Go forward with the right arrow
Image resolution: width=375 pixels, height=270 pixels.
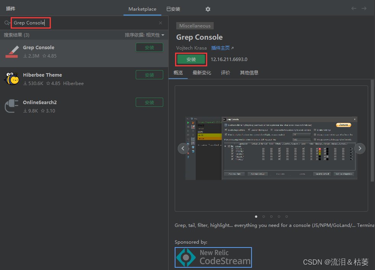coord(364,9)
